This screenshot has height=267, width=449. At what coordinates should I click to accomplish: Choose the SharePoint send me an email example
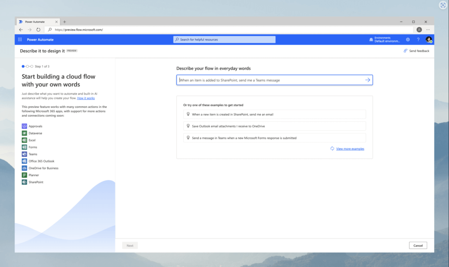pos(275,114)
